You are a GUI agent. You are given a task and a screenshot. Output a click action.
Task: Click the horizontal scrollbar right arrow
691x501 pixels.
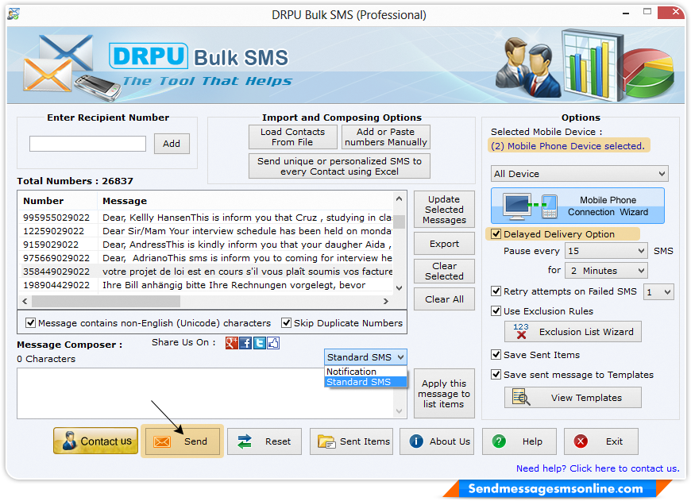[386, 302]
